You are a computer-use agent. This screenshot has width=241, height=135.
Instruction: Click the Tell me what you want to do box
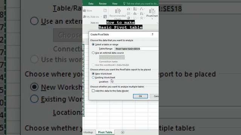tap(142, 4)
